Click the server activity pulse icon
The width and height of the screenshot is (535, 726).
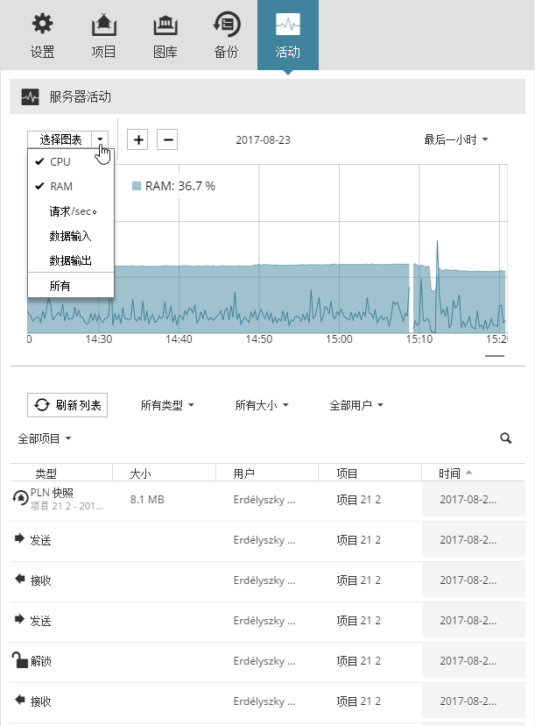(x=31, y=97)
